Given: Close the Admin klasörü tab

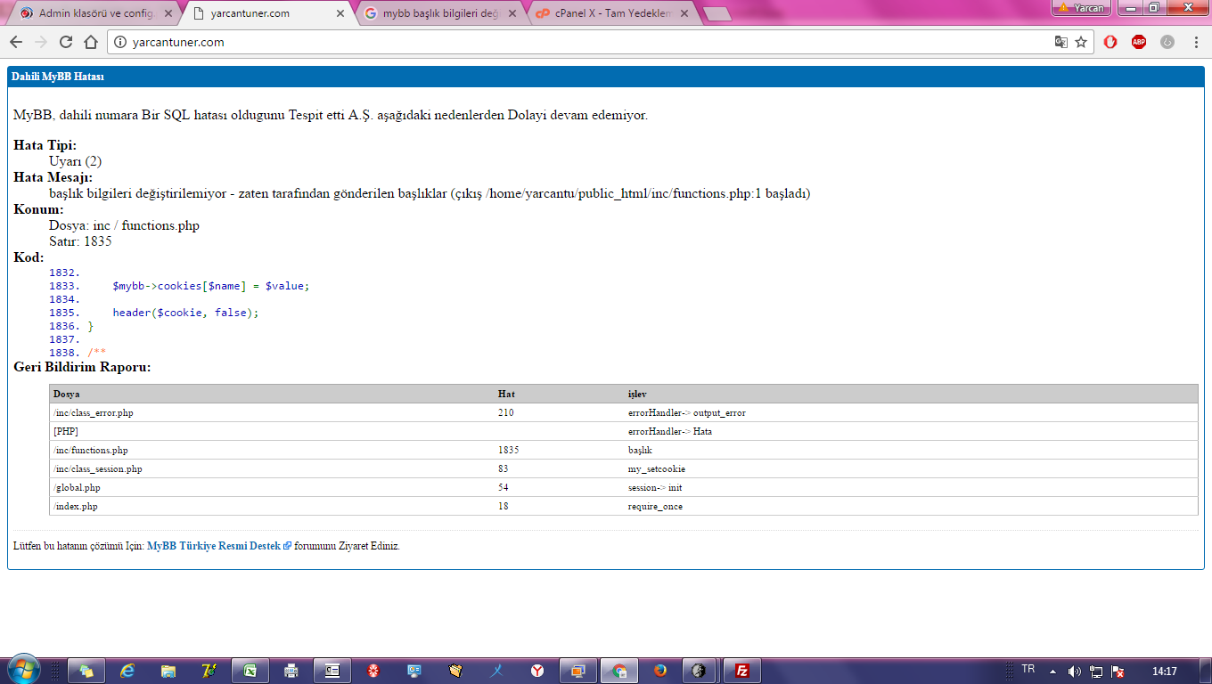Looking at the screenshot, I should click(168, 13).
